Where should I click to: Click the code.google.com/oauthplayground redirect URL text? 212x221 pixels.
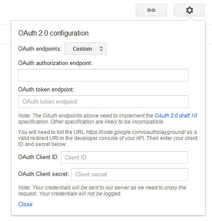point(136,132)
